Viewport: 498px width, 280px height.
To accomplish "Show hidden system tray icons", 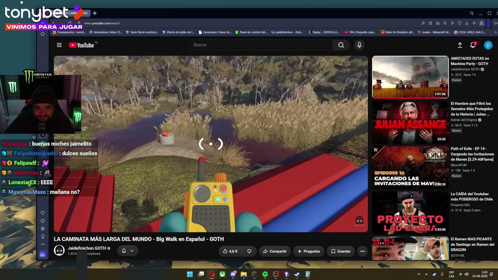I will click(x=419, y=274).
